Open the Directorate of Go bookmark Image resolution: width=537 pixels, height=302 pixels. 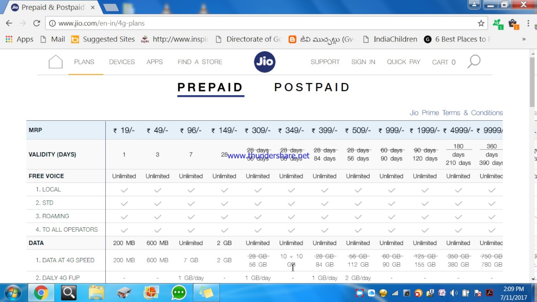tap(248, 39)
